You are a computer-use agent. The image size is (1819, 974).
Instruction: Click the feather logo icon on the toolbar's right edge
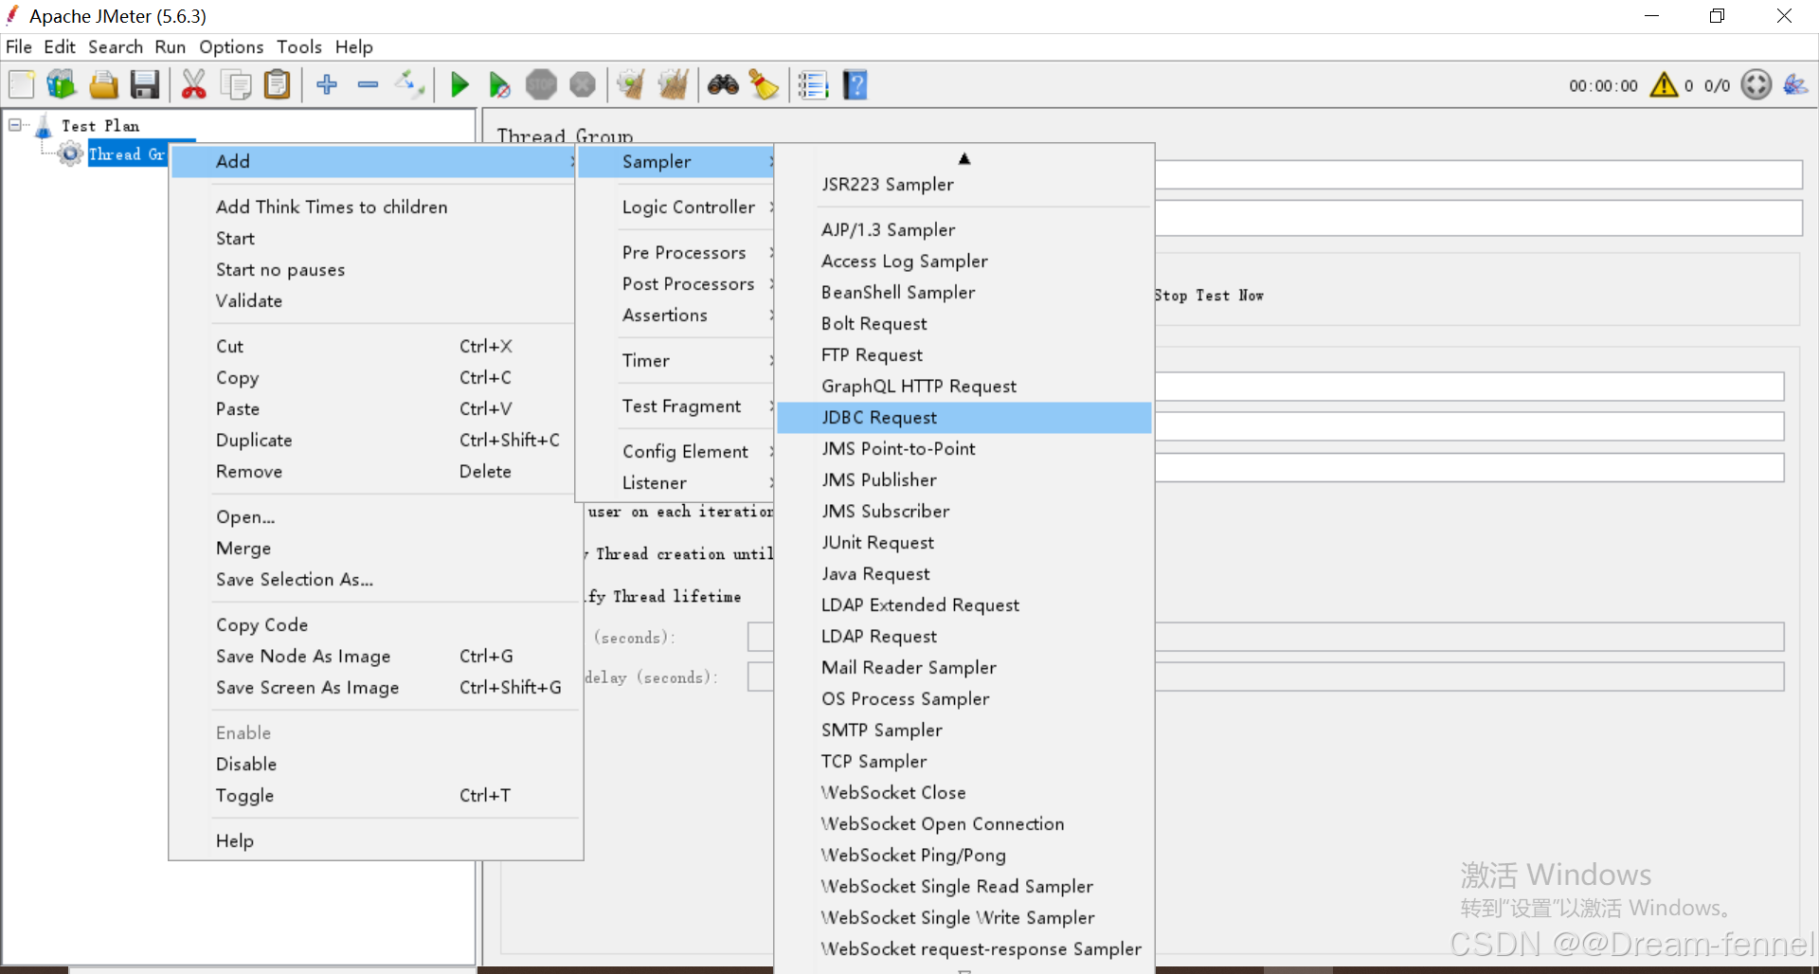tap(1795, 85)
